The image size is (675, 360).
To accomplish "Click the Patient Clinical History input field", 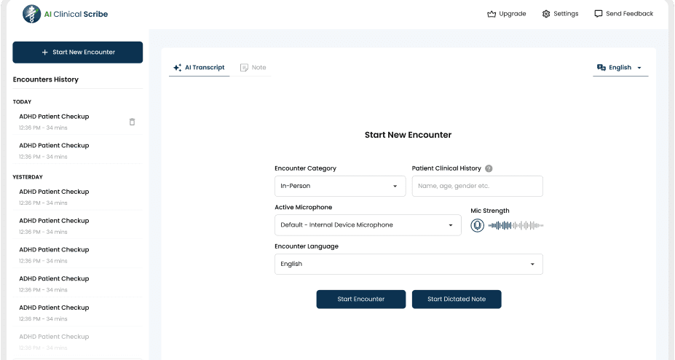I will coord(477,186).
